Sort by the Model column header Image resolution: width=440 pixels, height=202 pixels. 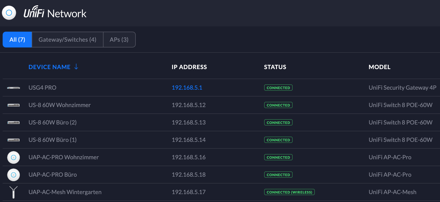pyautogui.click(x=379, y=67)
